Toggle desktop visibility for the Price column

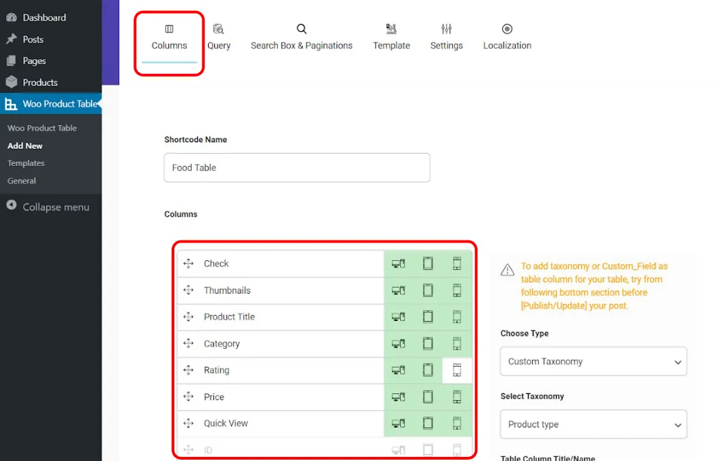[399, 396]
